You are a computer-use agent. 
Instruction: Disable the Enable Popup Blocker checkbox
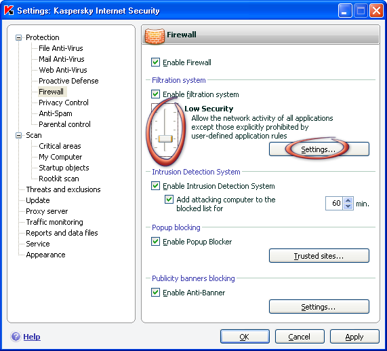(155, 241)
